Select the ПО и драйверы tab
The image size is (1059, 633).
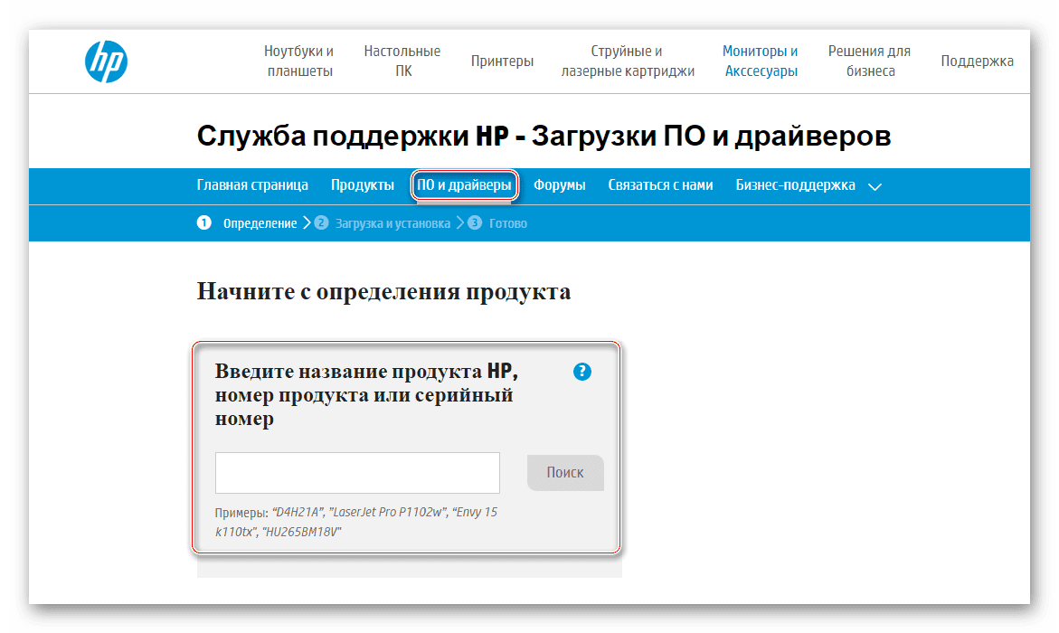(x=464, y=185)
